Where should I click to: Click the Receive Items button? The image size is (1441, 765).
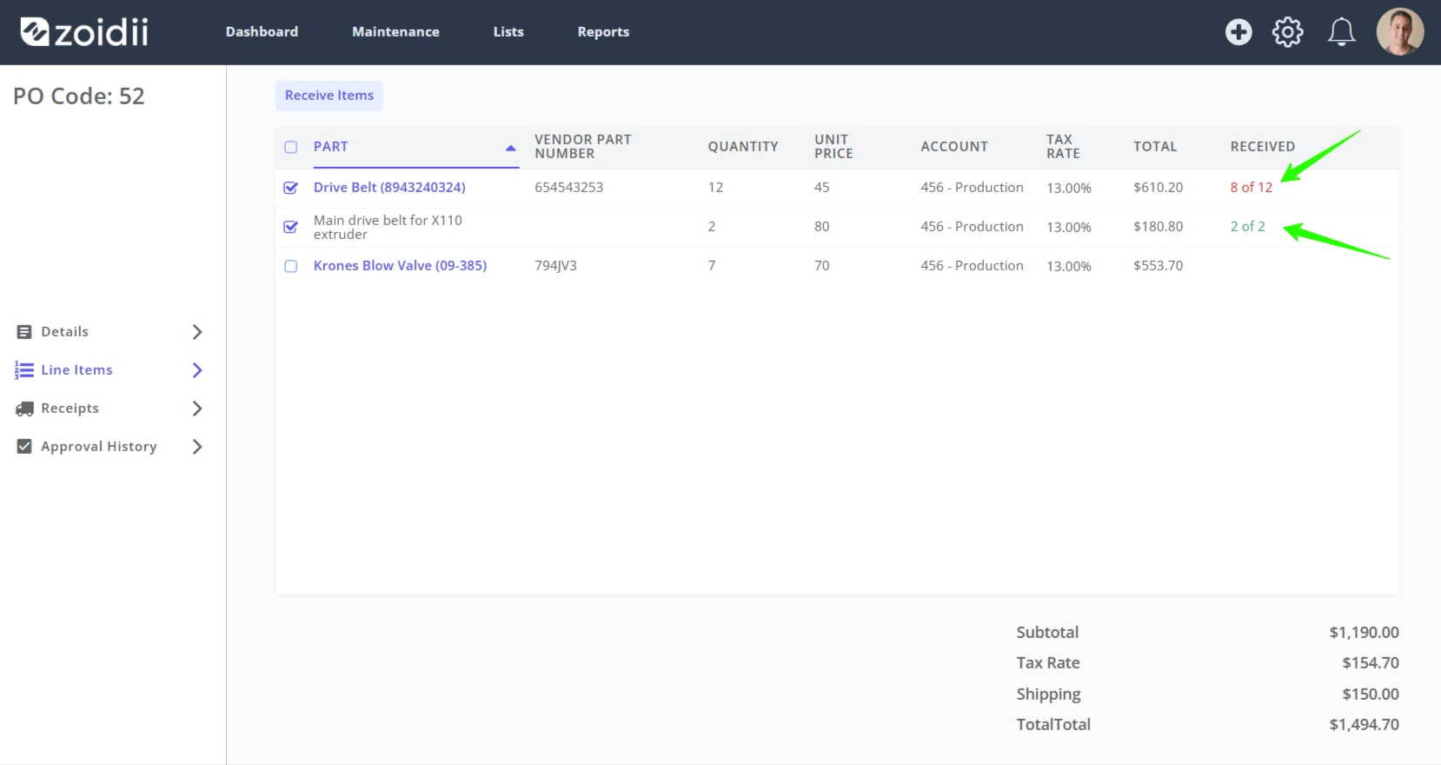click(x=329, y=96)
